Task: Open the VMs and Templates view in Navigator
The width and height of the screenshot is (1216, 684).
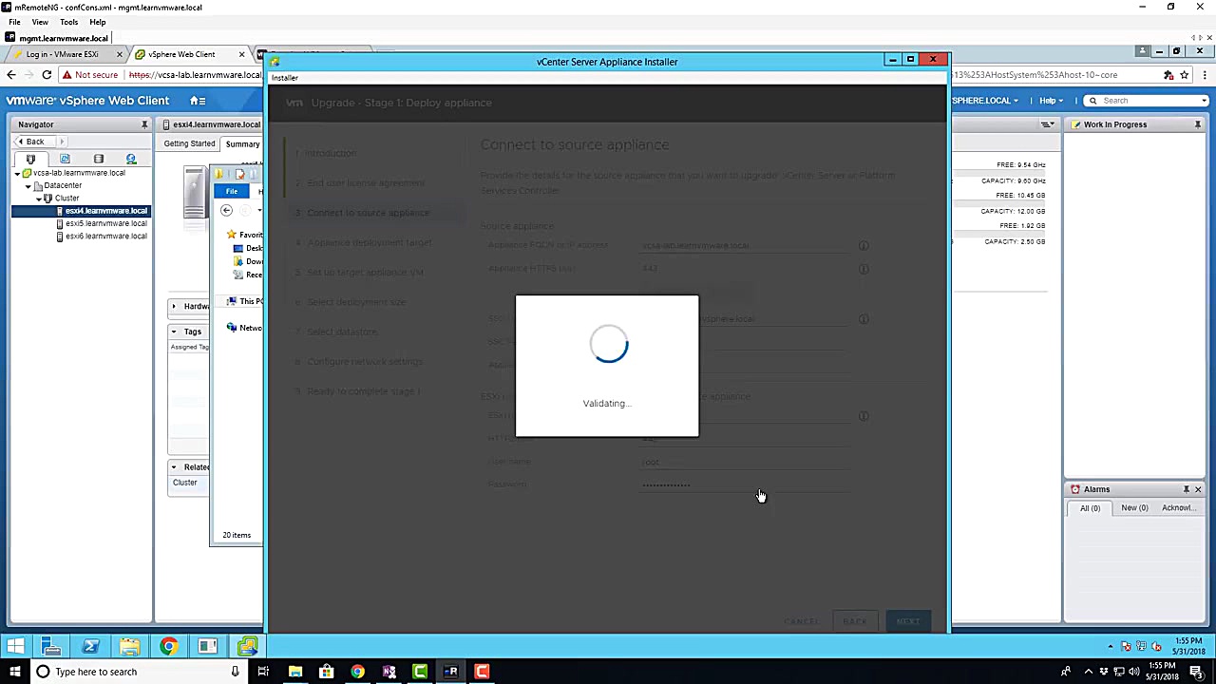Action: point(65,159)
